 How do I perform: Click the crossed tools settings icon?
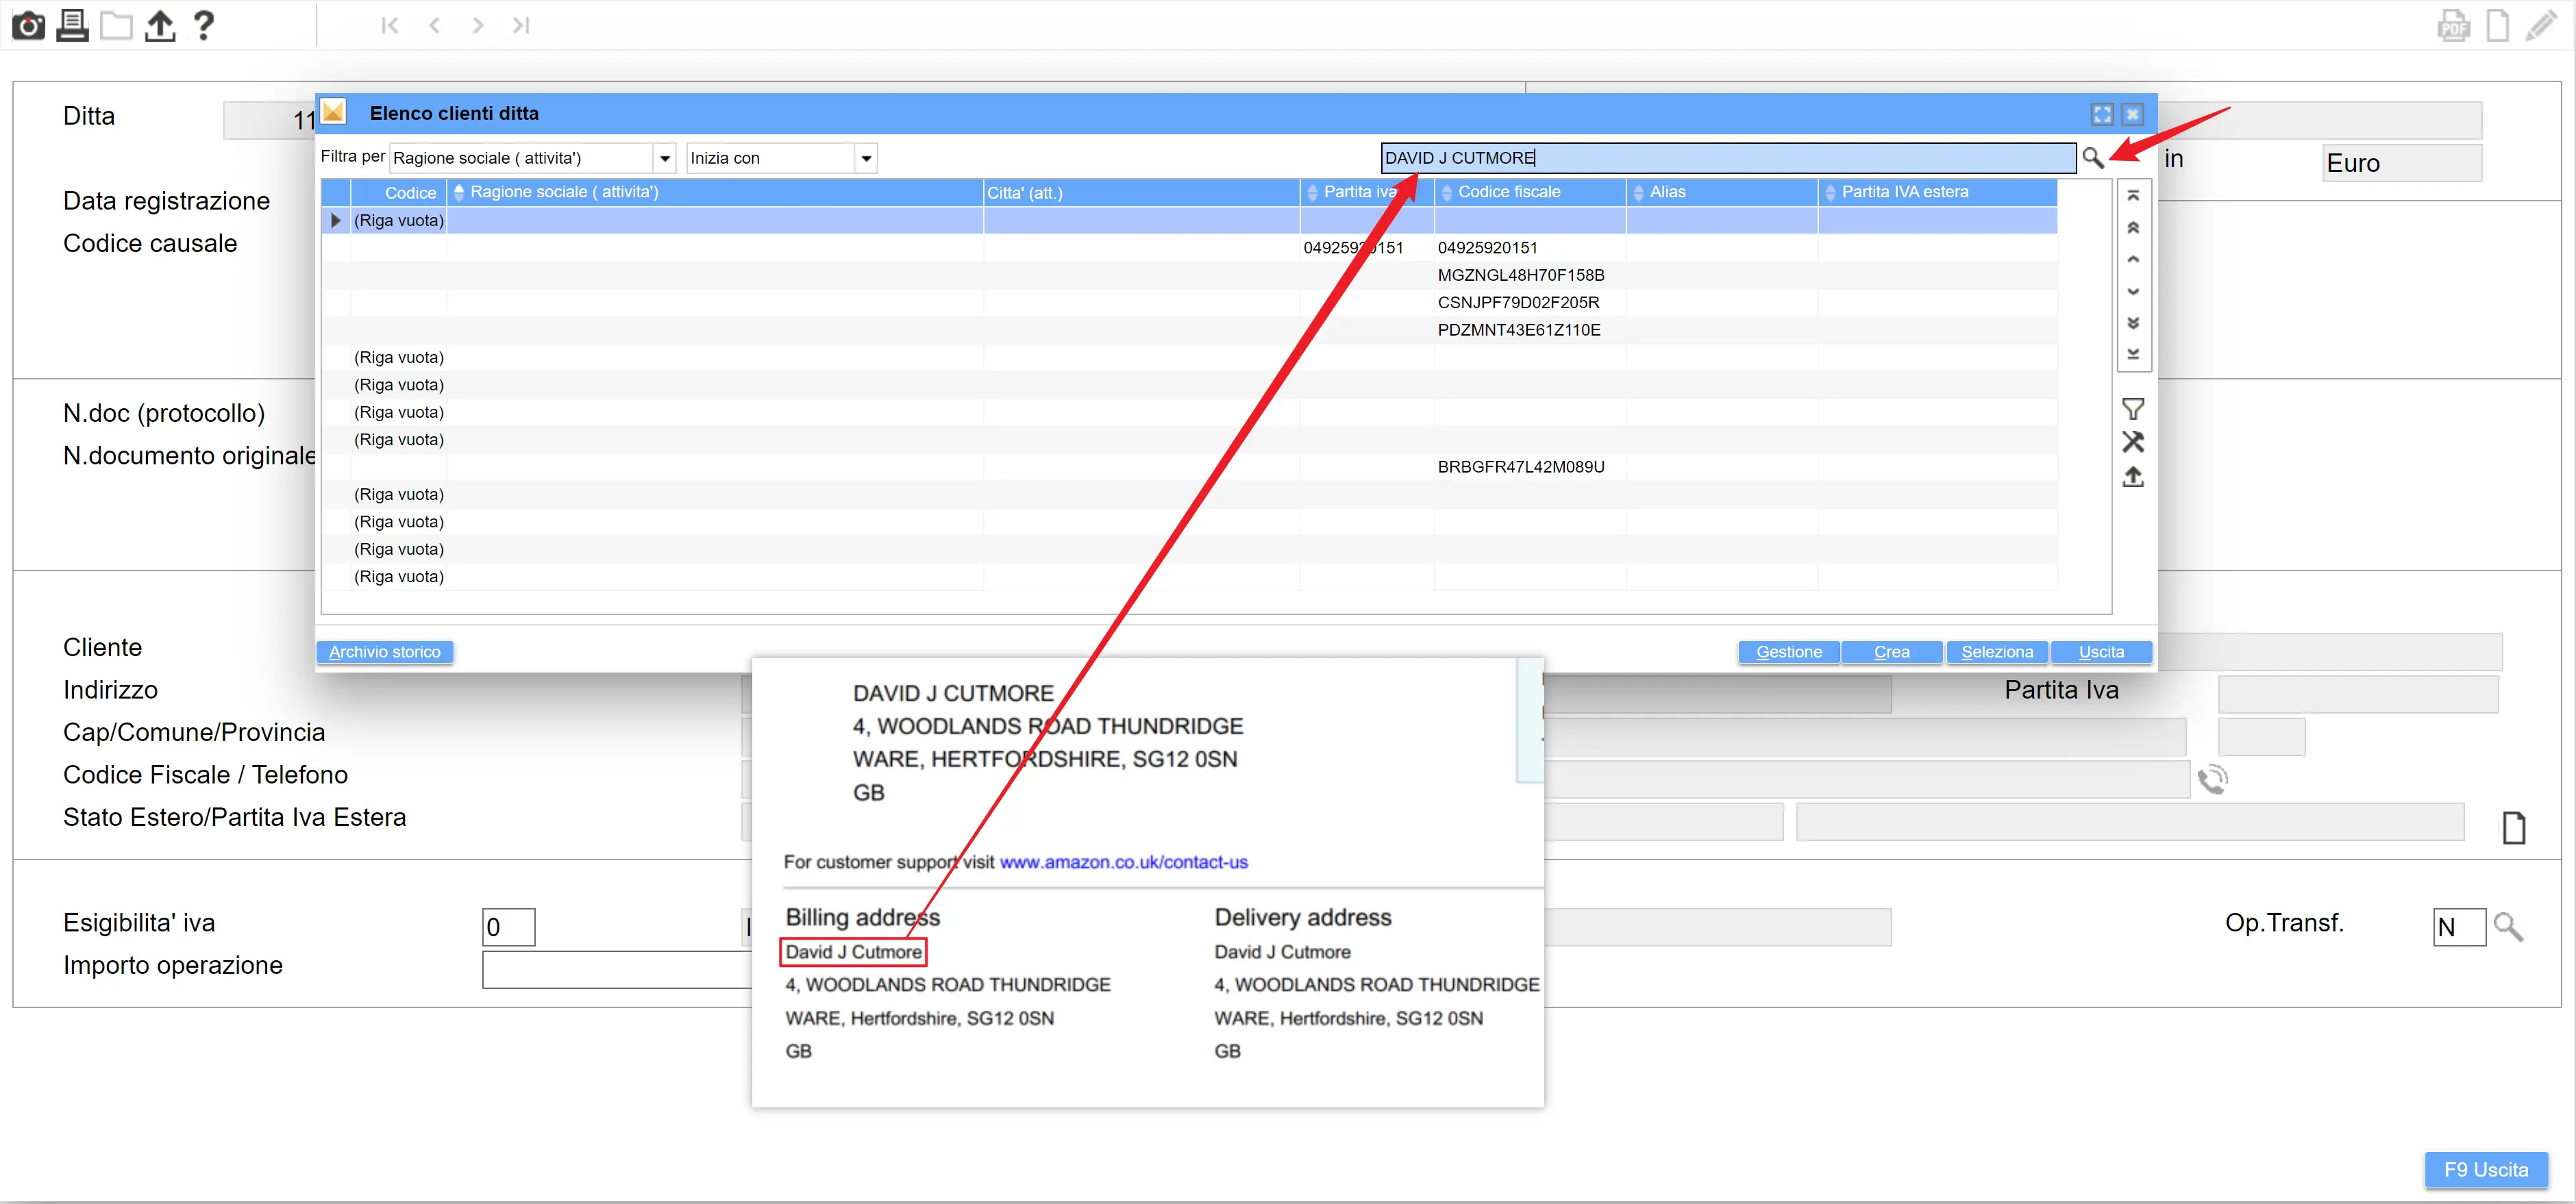(2132, 442)
